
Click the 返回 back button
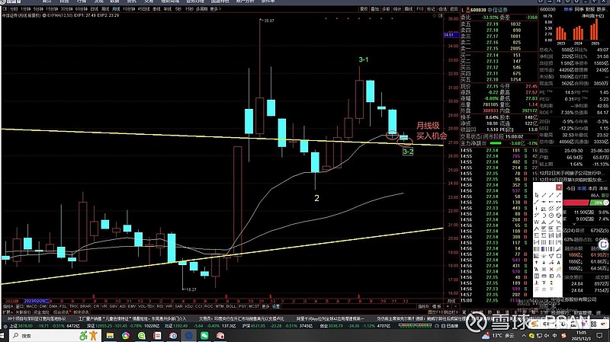(454, 9)
